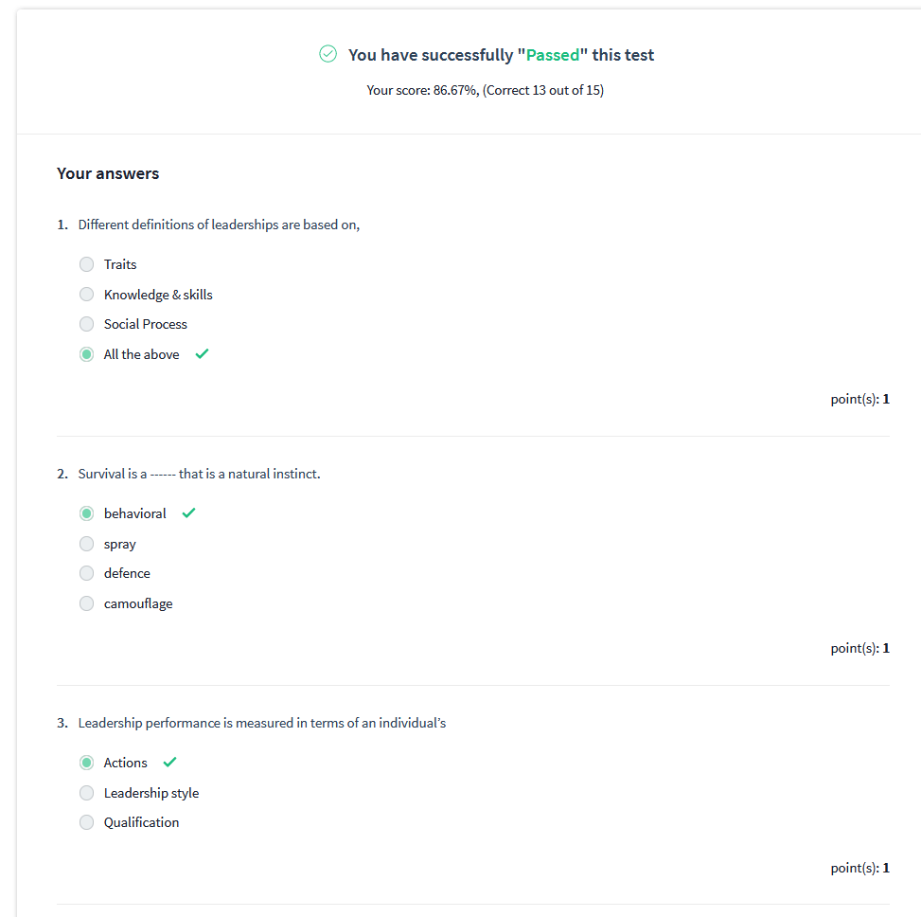The image size is (921, 917).
Task: Select "Actions" for question three
Action: pyautogui.click(x=86, y=763)
